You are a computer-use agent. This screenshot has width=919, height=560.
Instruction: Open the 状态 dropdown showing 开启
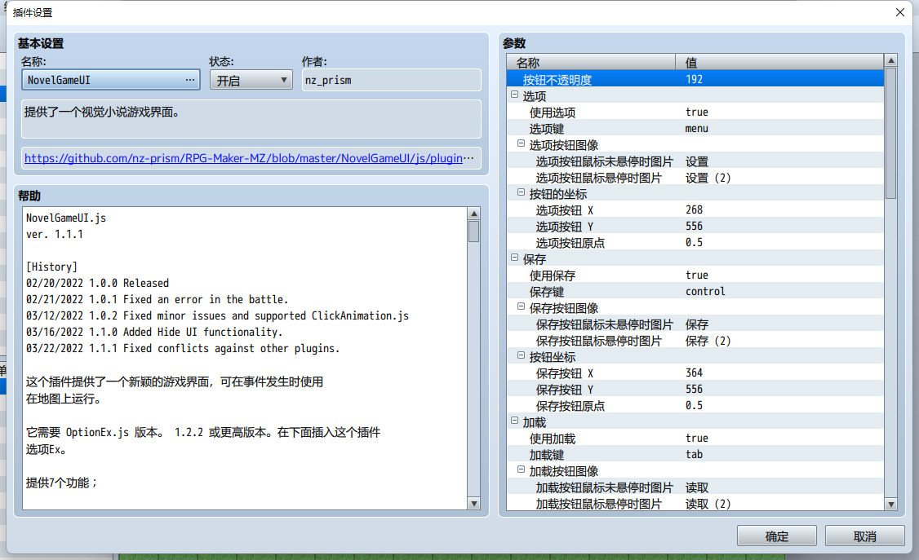pos(251,80)
